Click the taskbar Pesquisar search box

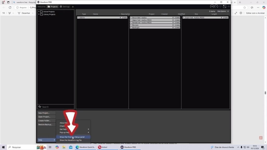(21, 147)
